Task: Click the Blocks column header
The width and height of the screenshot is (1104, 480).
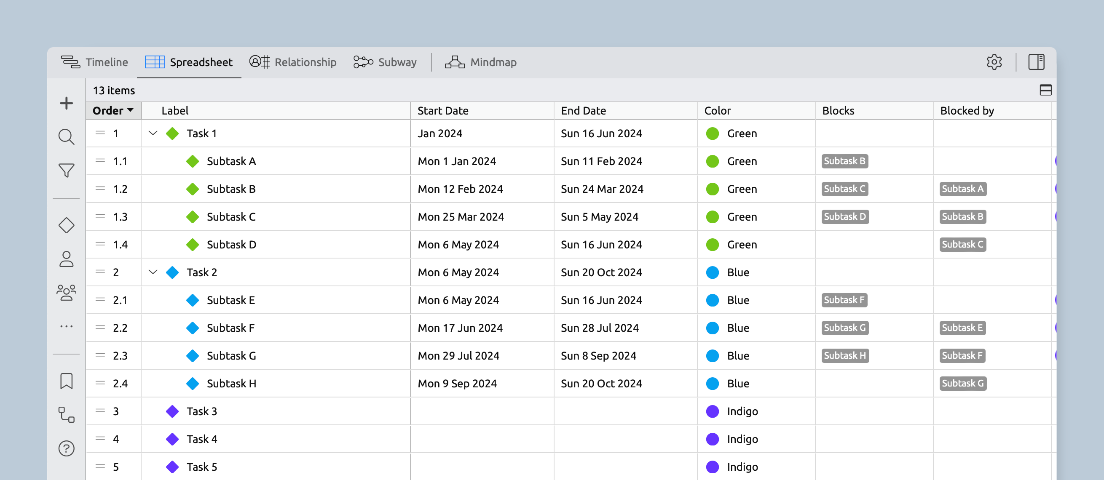Action: point(874,110)
